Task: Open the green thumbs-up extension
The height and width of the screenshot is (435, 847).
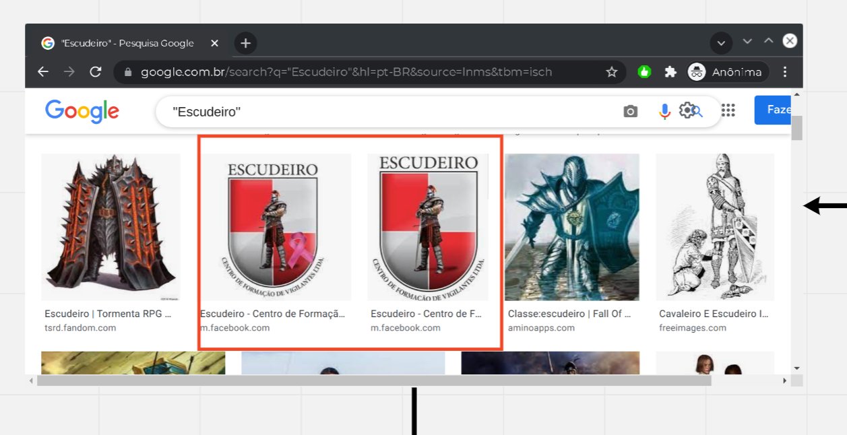Action: [644, 72]
